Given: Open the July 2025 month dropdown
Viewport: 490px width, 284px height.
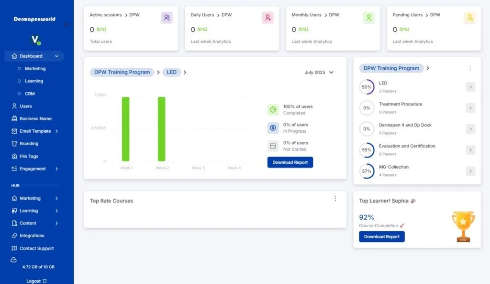Looking at the screenshot, I should click(x=319, y=73).
